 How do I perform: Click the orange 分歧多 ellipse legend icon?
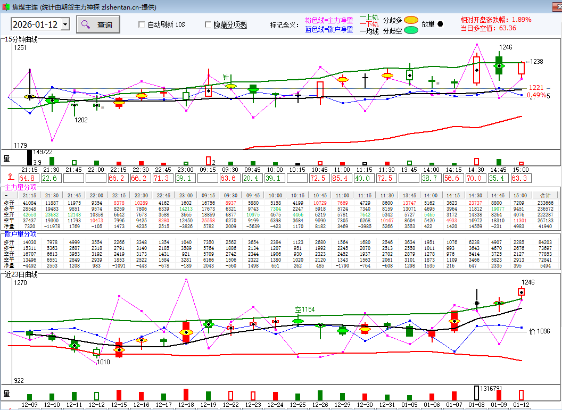coord(411,20)
